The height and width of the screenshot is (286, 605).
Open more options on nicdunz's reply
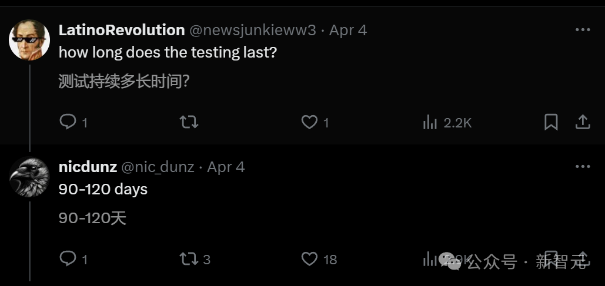(x=582, y=167)
